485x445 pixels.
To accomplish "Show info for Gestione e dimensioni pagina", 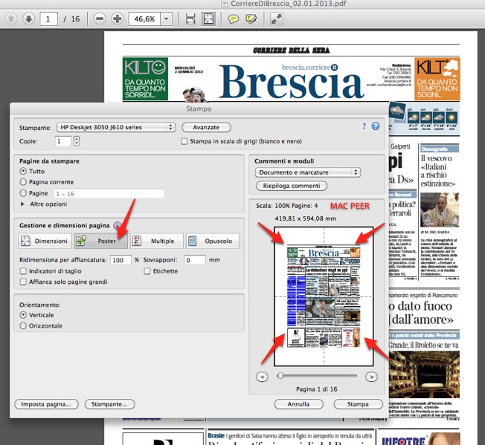I will (117, 225).
